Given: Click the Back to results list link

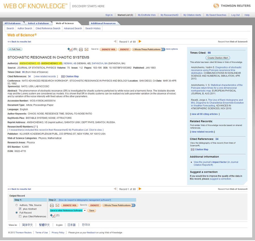Looking at the screenshot, I should 19,42.
